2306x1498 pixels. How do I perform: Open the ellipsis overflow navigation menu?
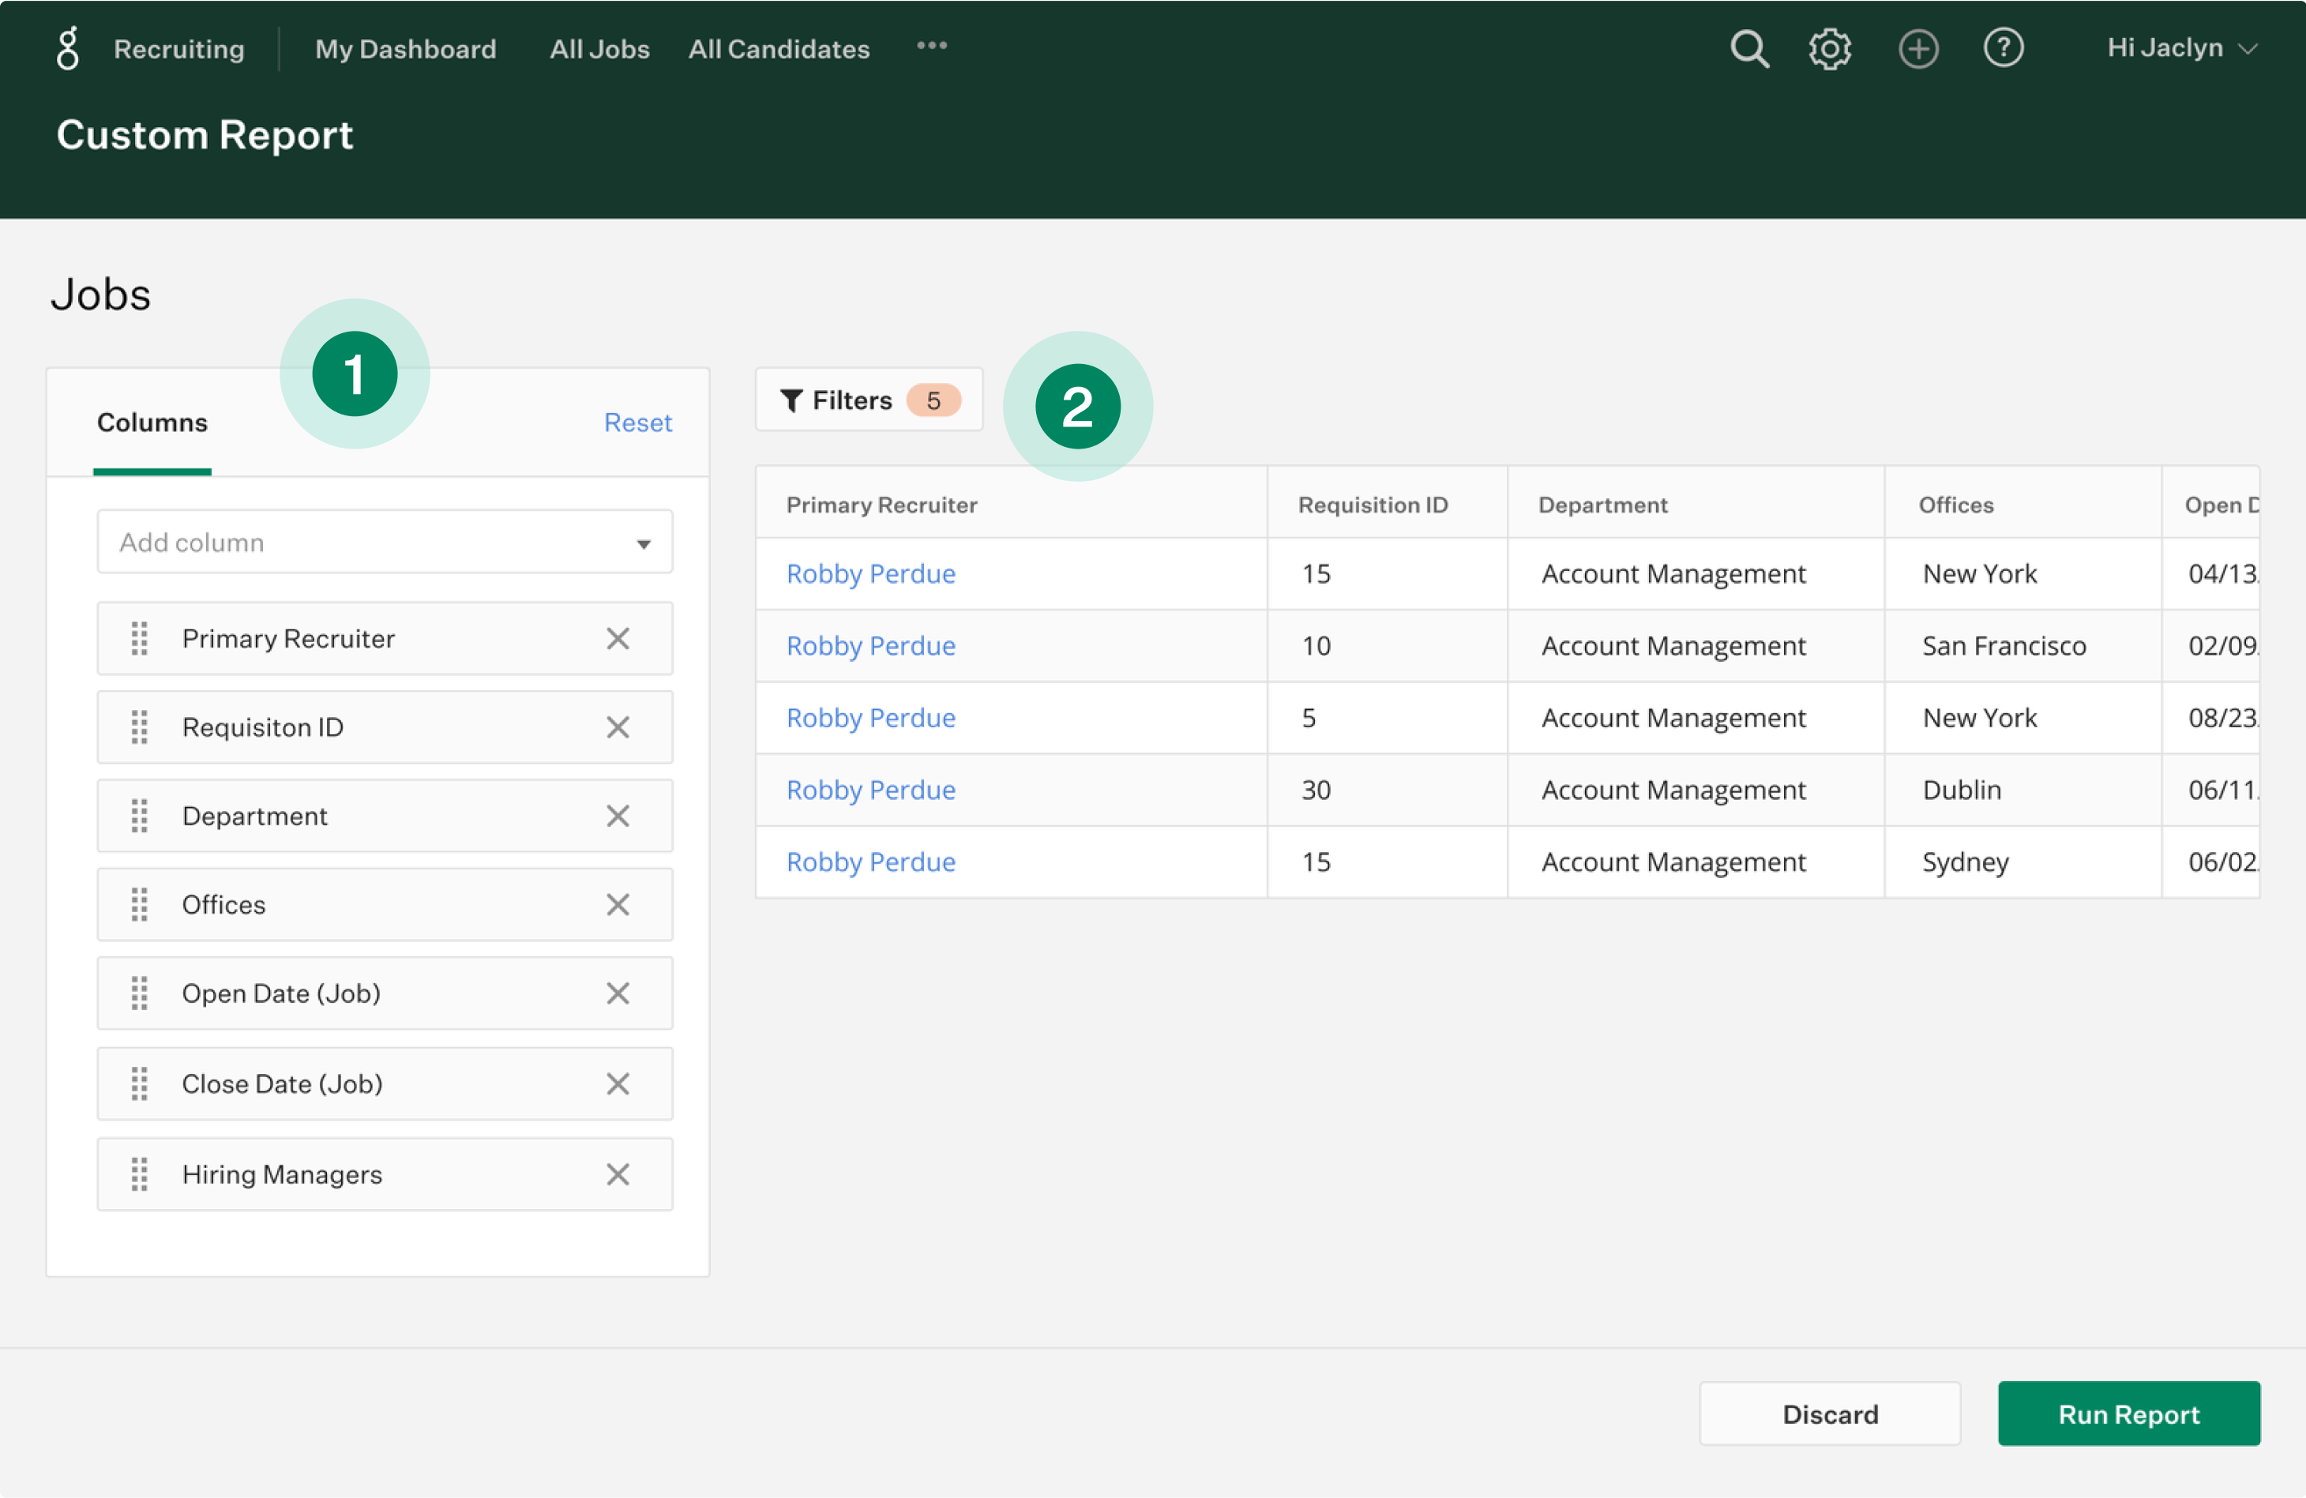tap(931, 47)
